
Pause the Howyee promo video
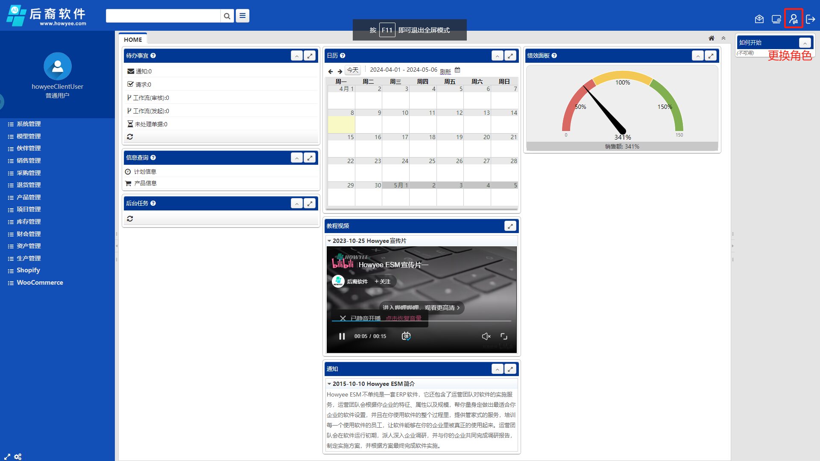coord(342,336)
